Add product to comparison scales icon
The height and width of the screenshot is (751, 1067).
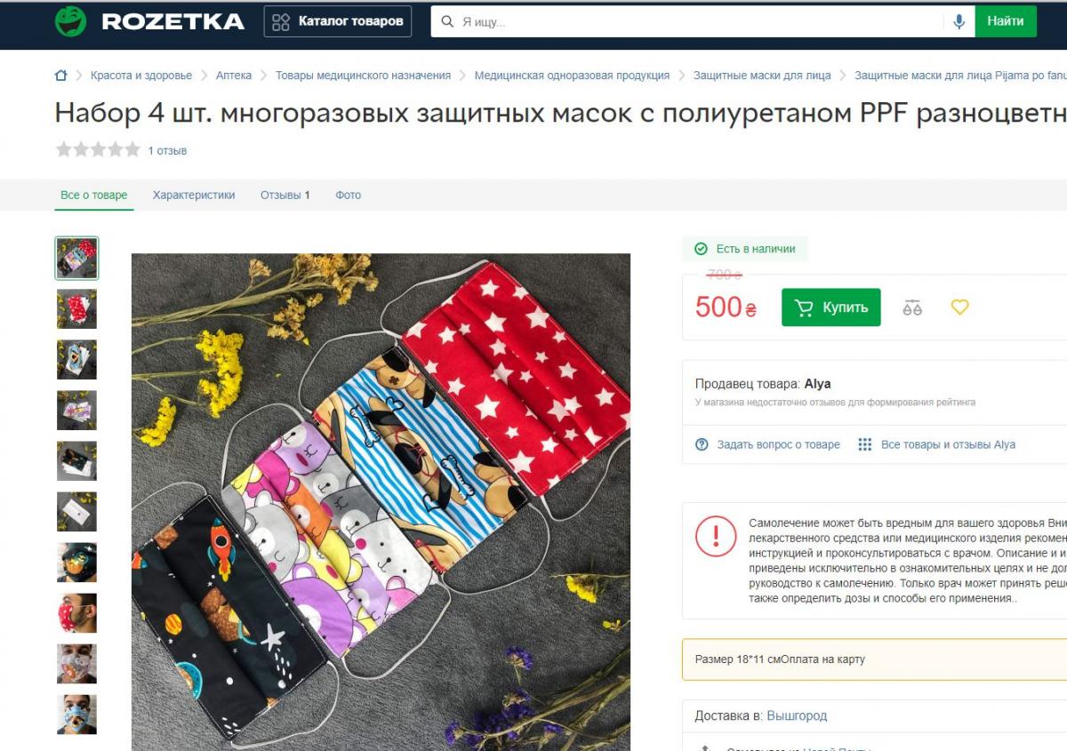[x=912, y=308]
